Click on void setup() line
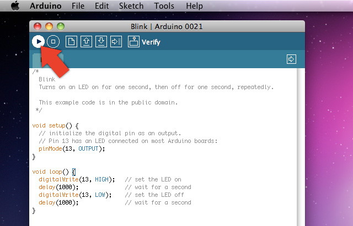Viewport: 353px width, 226px height. pos(56,125)
